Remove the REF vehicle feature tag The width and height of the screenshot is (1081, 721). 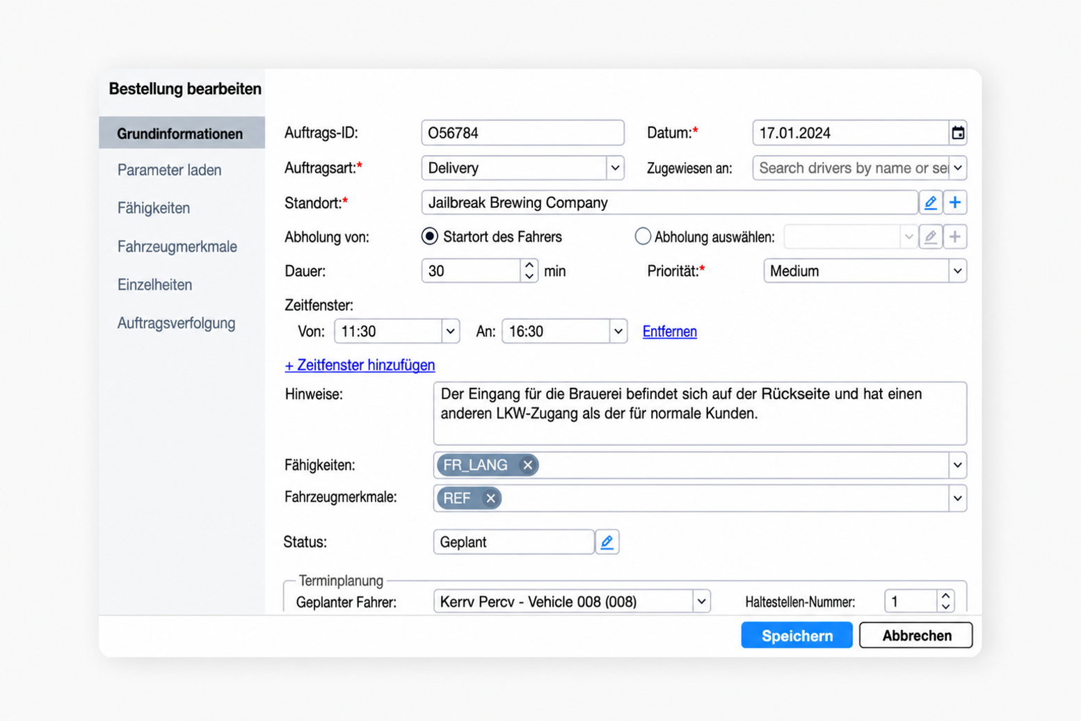click(490, 499)
